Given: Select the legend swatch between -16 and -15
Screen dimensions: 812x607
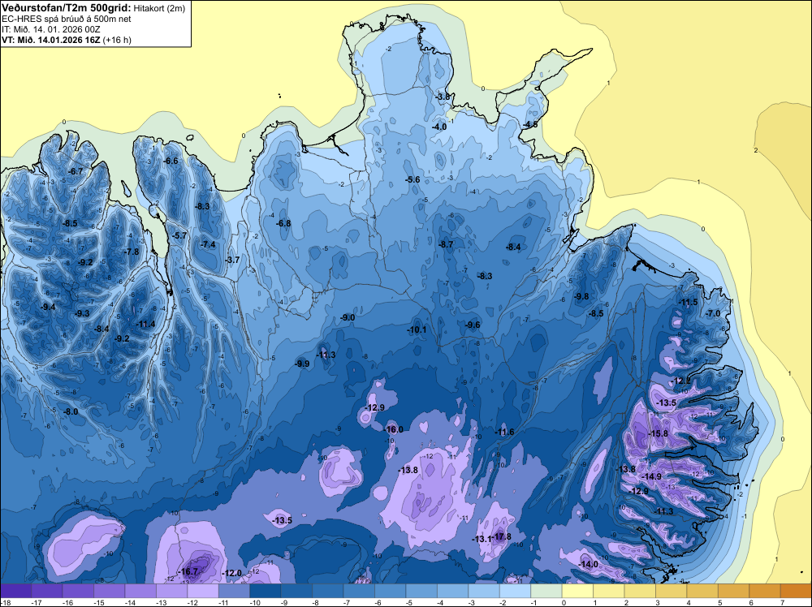Looking at the screenshot, I should [x=78, y=591].
